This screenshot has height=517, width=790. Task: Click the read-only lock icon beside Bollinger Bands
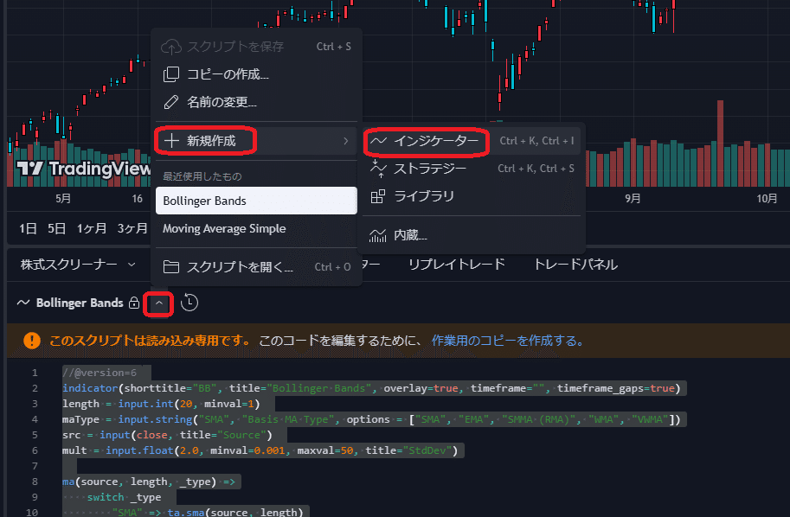[134, 303]
